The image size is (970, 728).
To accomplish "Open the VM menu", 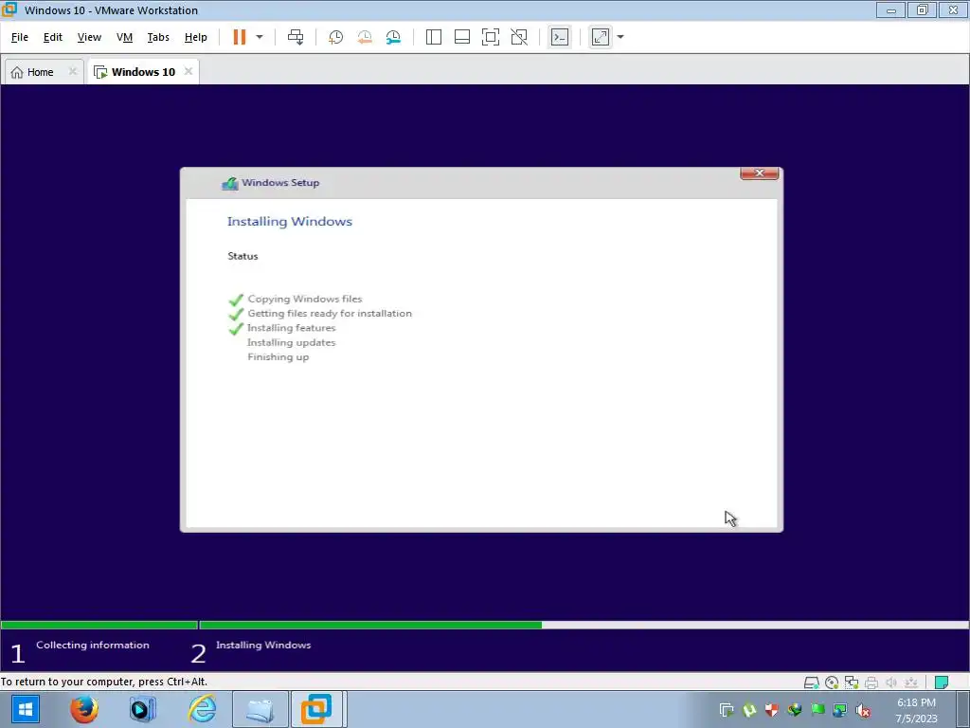I will [124, 37].
